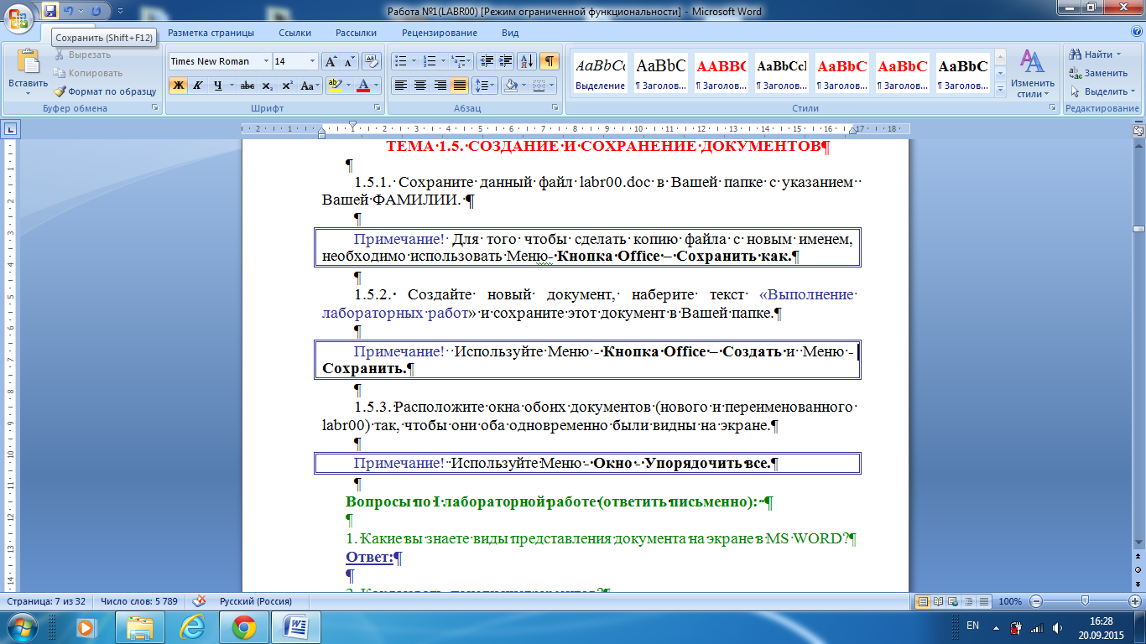Open Google Chrome from the taskbar
The height and width of the screenshot is (644, 1146).
[x=243, y=626]
